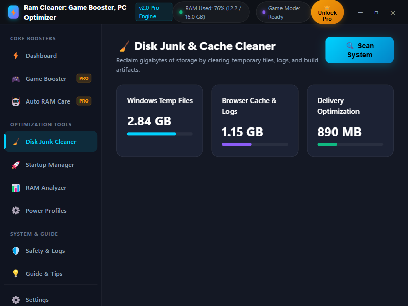408x306 pixels.
Task: Select Disk Junk Cleaner in sidebar
Action: [50, 142]
